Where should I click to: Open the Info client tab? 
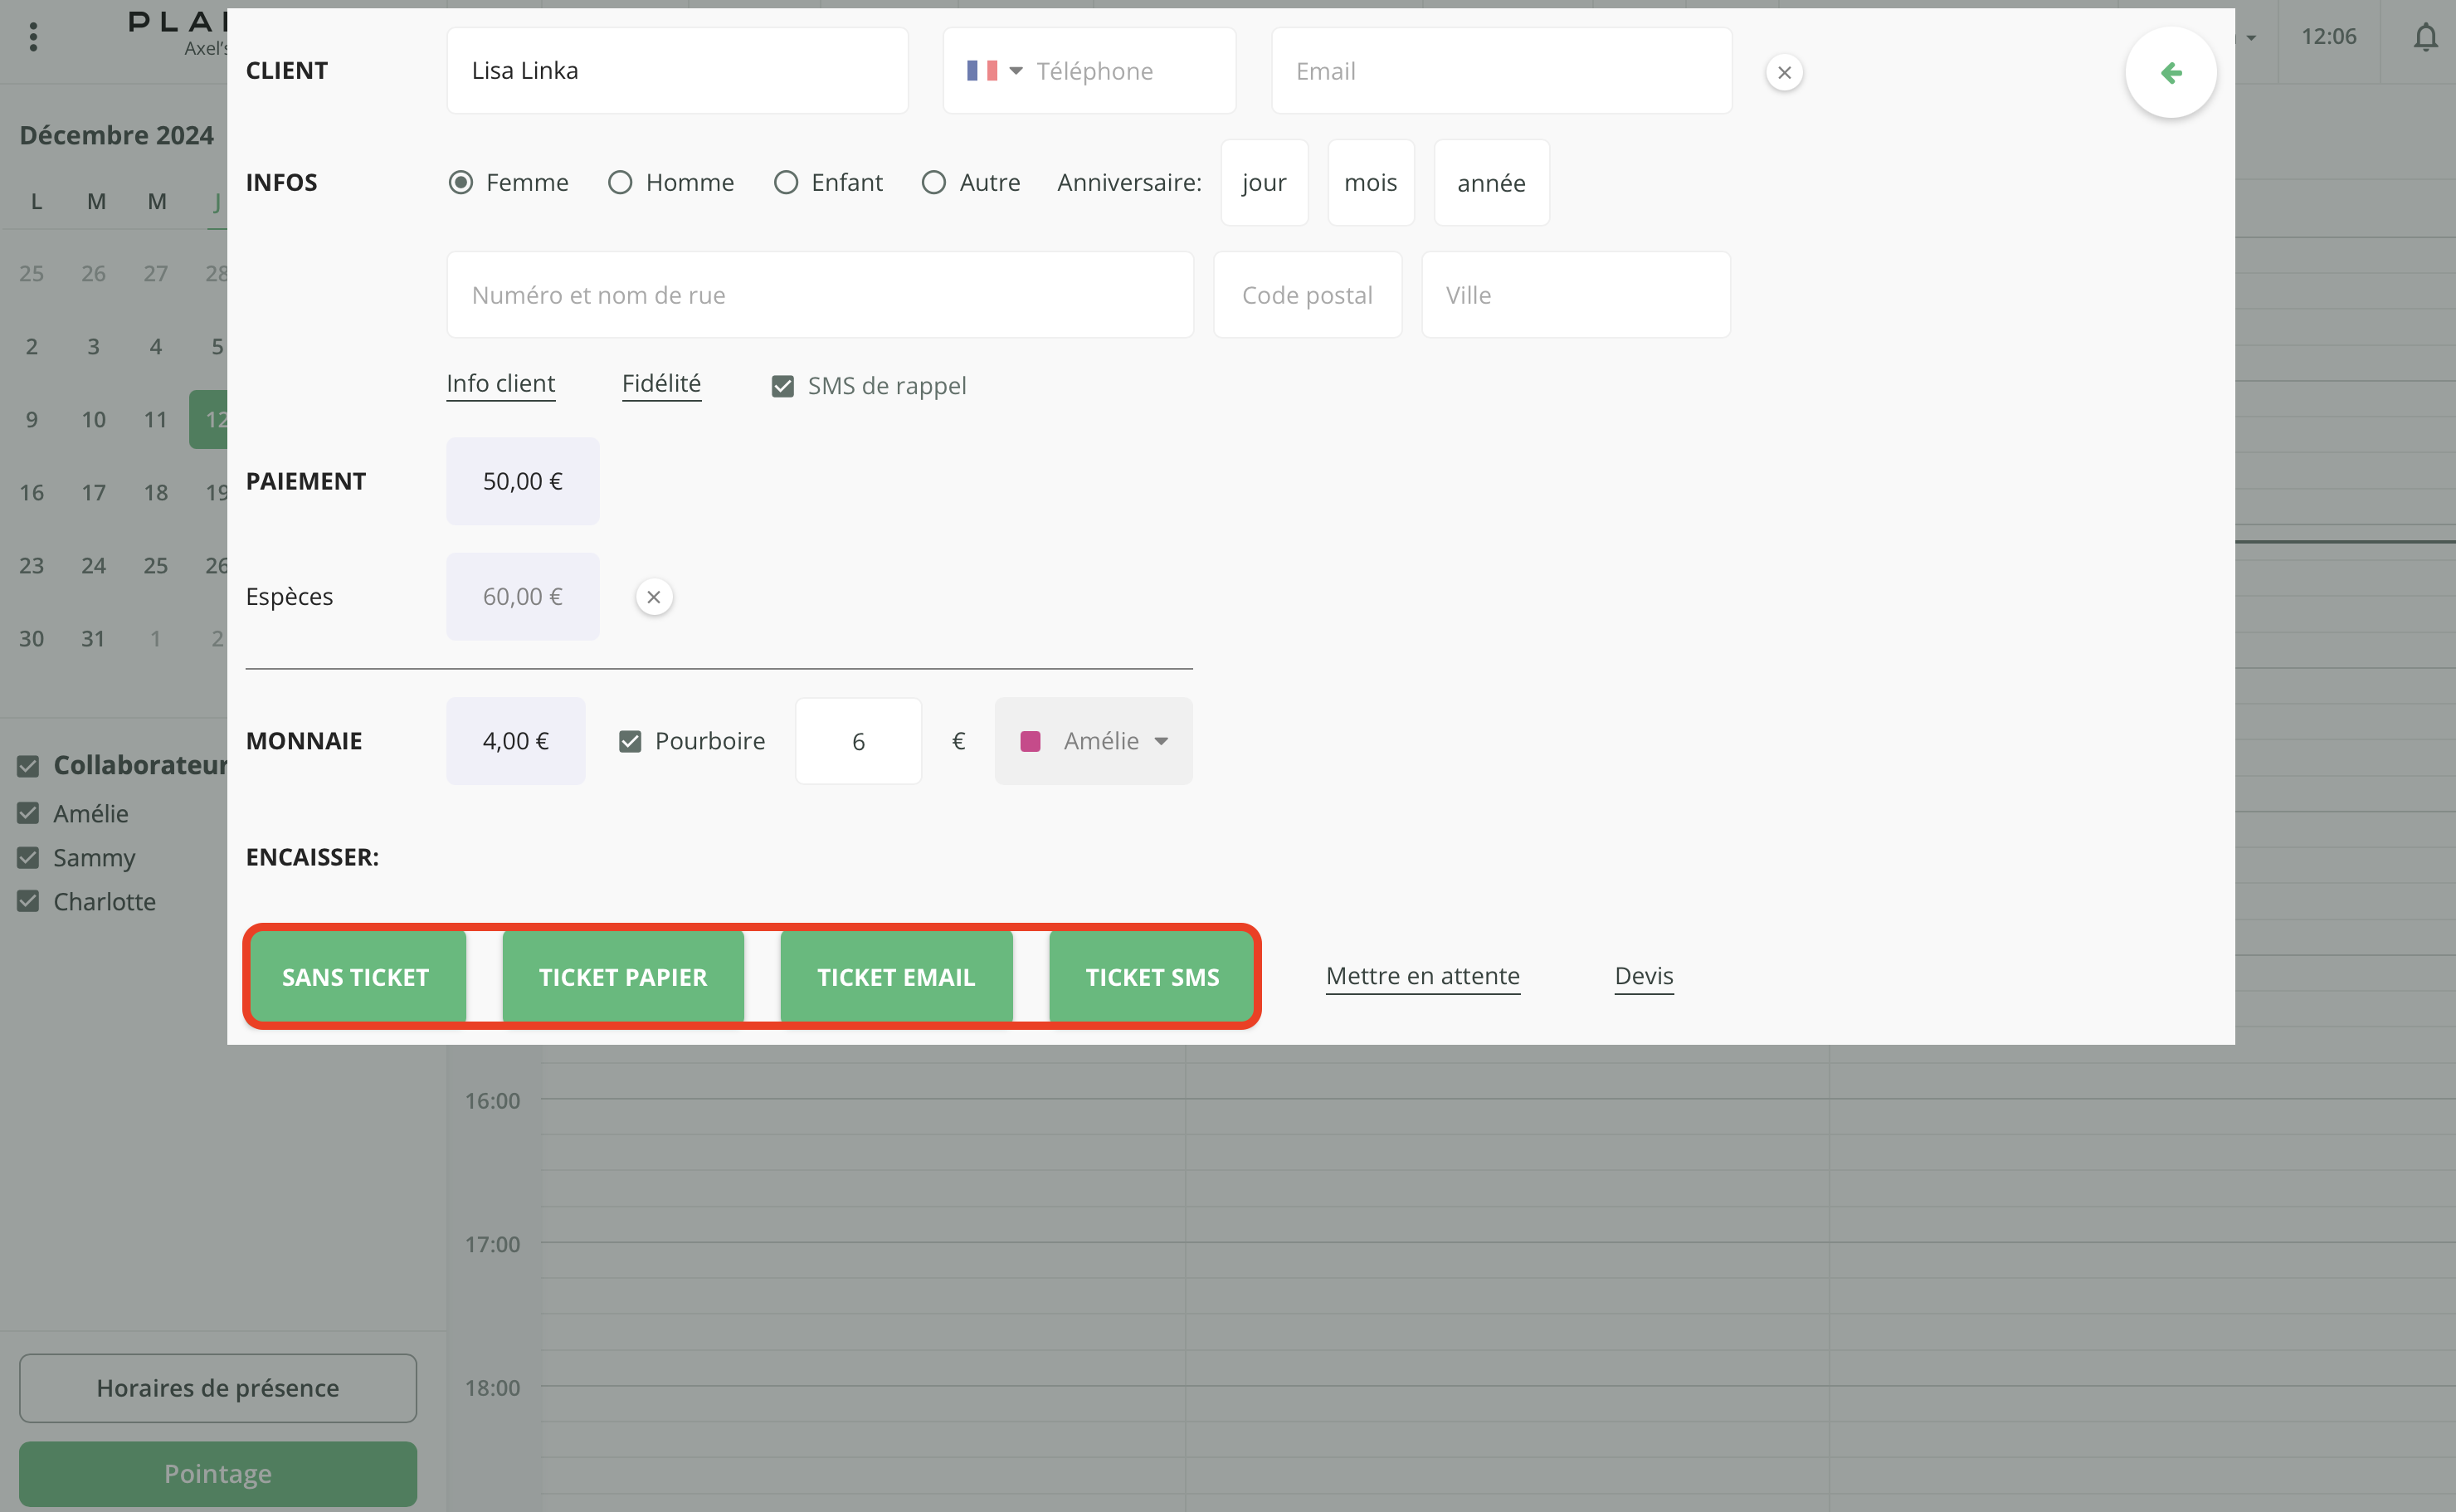(499, 384)
